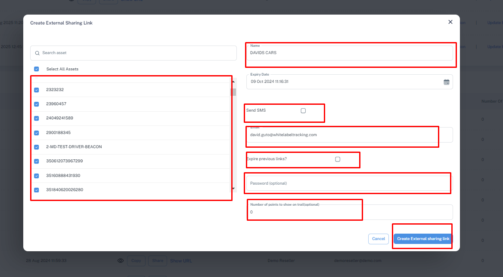Open the expiry date calendar picker icon
The height and width of the screenshot is (277, 503).
click(x=446, y=82)
